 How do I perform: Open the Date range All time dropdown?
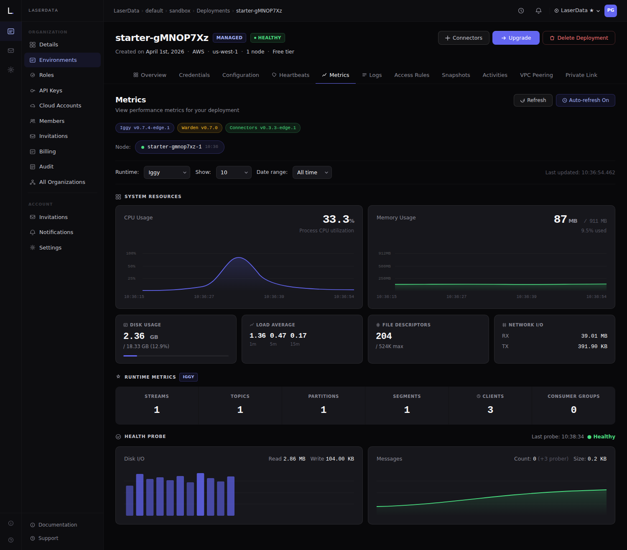[x=312, y=172]
